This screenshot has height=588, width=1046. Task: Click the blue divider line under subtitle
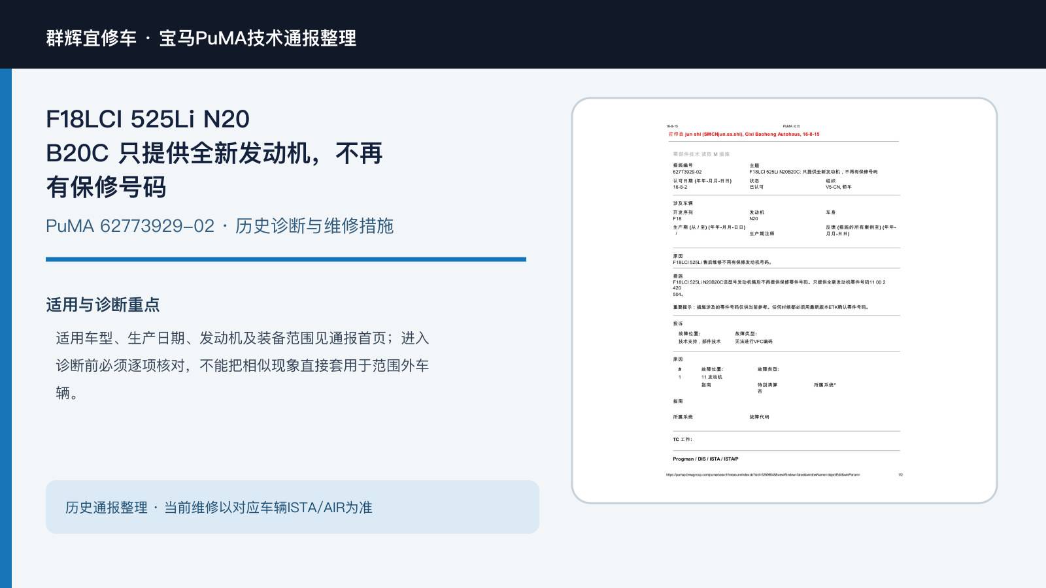click(x=286, y=259)
